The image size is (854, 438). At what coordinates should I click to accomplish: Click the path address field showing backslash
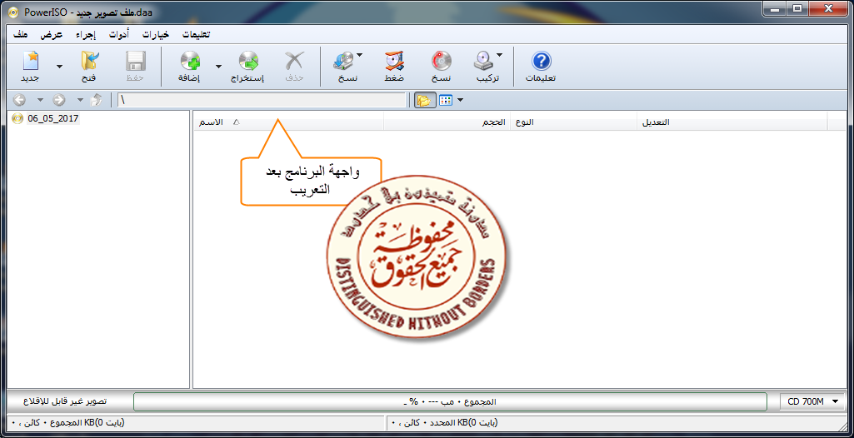coord(262,100)
